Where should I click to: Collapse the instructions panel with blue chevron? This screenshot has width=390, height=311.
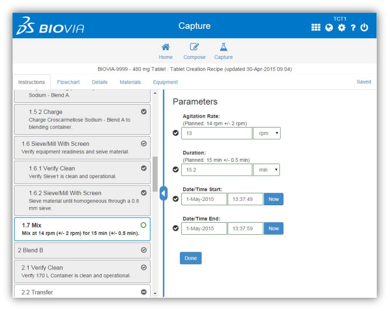(163, 192)
